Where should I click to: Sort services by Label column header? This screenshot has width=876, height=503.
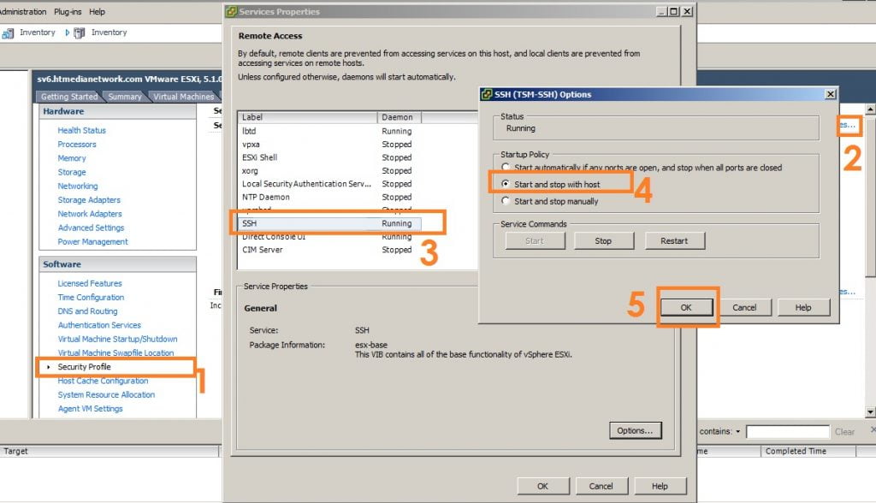tap(307, 117)
